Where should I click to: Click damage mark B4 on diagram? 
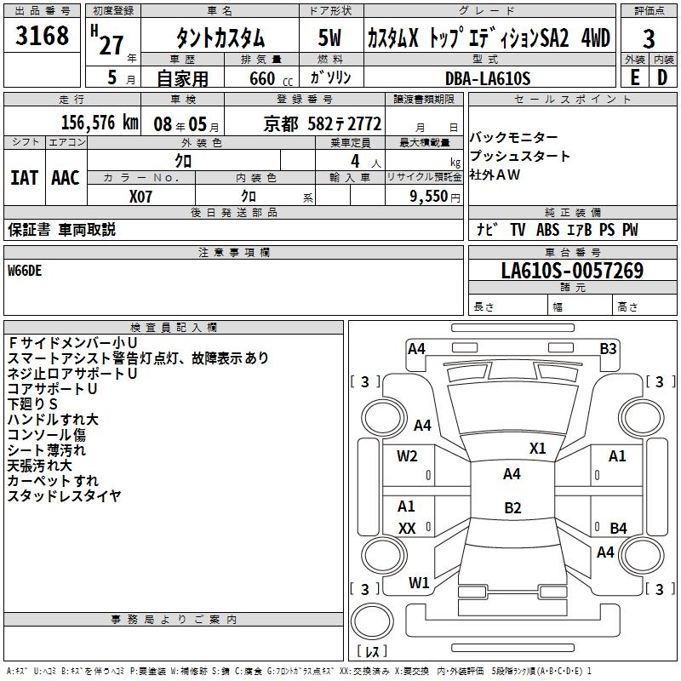pyautogui.click(x=619, y=528)
